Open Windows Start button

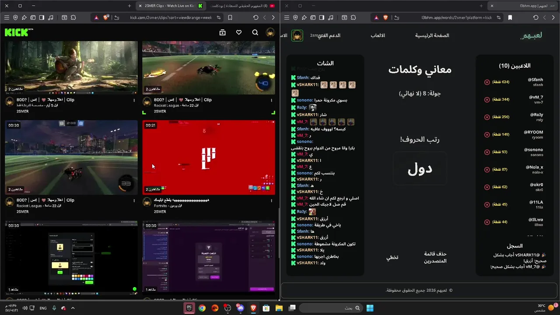(x=370, y=308)
